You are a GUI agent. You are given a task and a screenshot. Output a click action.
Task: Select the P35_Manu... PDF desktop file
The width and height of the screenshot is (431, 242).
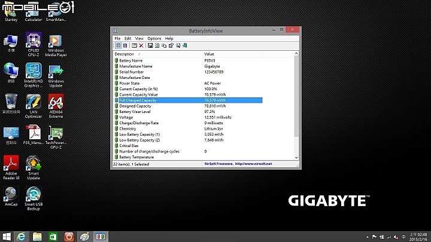tap(34, 134)
